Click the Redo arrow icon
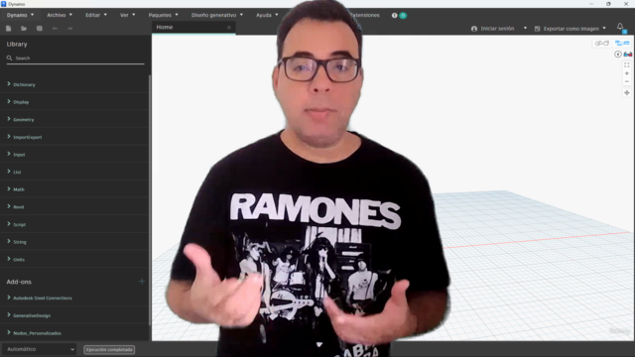This screenshot has height=357, width=635. pyautogui.click(x=70, y=29)
